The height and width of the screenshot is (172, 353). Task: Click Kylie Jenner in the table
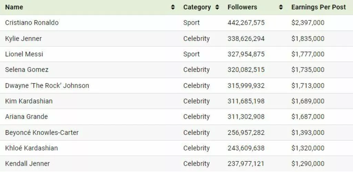pos(23,39)
